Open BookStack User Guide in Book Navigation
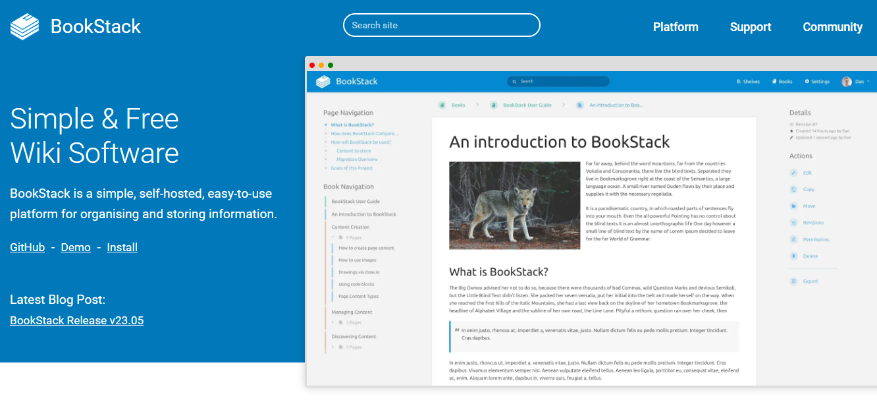The width and height of the screenshot is (877, 406). [x=356, y=202]
